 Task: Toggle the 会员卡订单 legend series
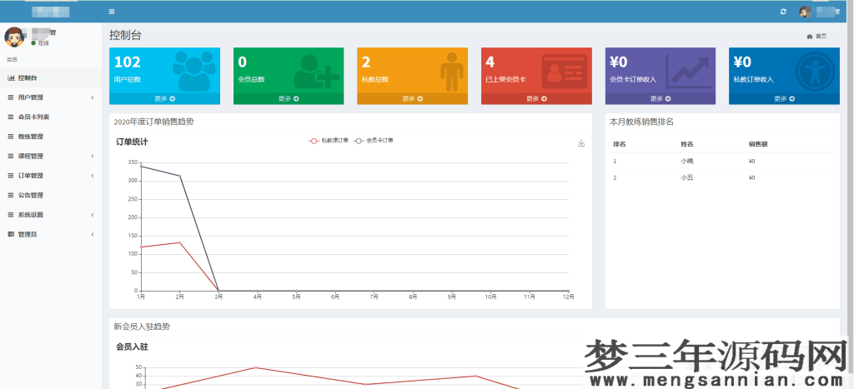pos(374,141)
